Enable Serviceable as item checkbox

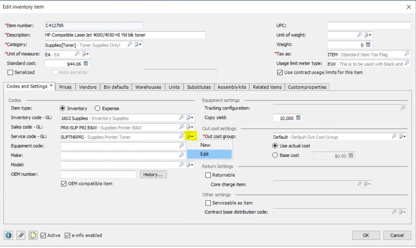(x=208, y=203)
